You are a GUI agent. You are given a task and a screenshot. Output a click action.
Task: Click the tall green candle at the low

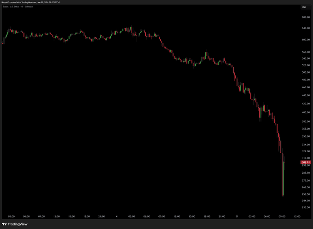pyautogui.click(x=283, y=178)
